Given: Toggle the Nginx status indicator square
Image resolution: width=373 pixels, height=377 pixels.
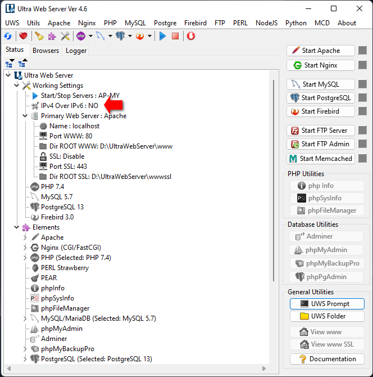Looking at the screenshot, I should point(362,65).
